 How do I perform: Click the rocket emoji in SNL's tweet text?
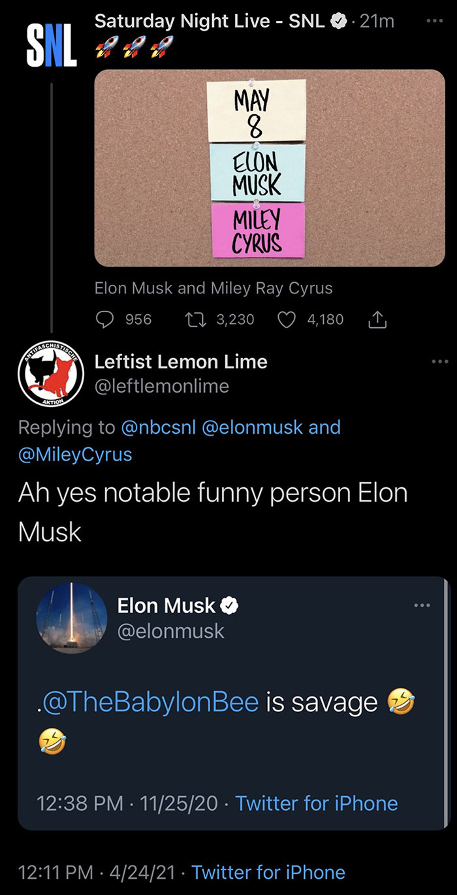(x=106, y=46)
